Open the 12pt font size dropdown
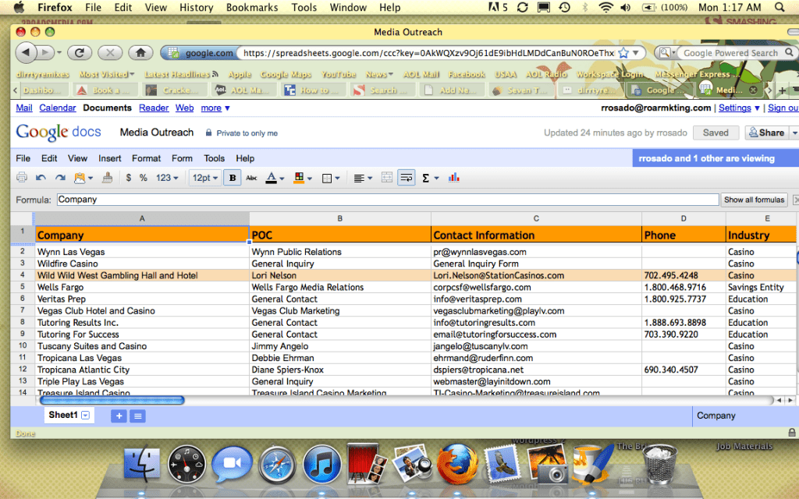 tap(205, 178)
